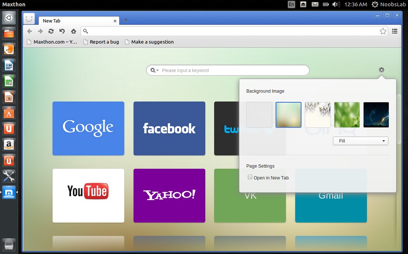Open the Yahoo quick access tile

coord(169,196)
